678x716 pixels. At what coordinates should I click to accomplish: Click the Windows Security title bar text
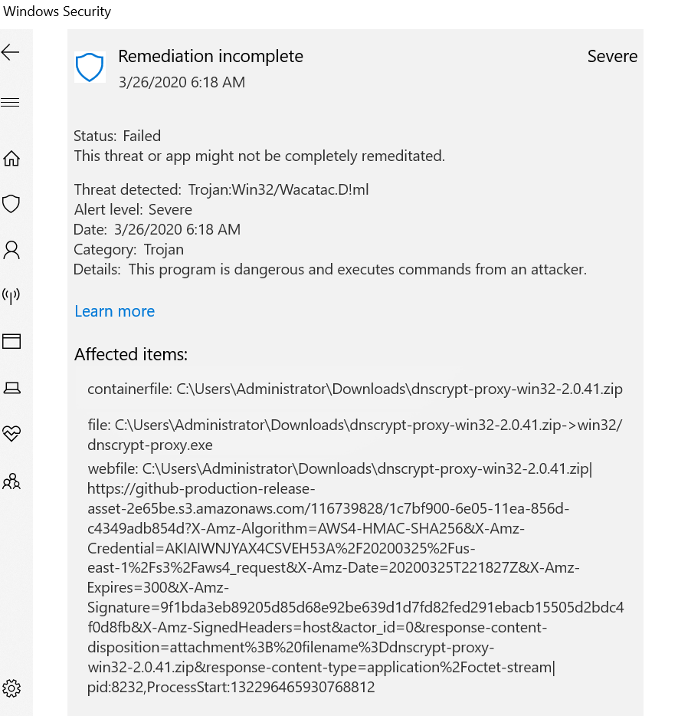[x=55, y=11]
